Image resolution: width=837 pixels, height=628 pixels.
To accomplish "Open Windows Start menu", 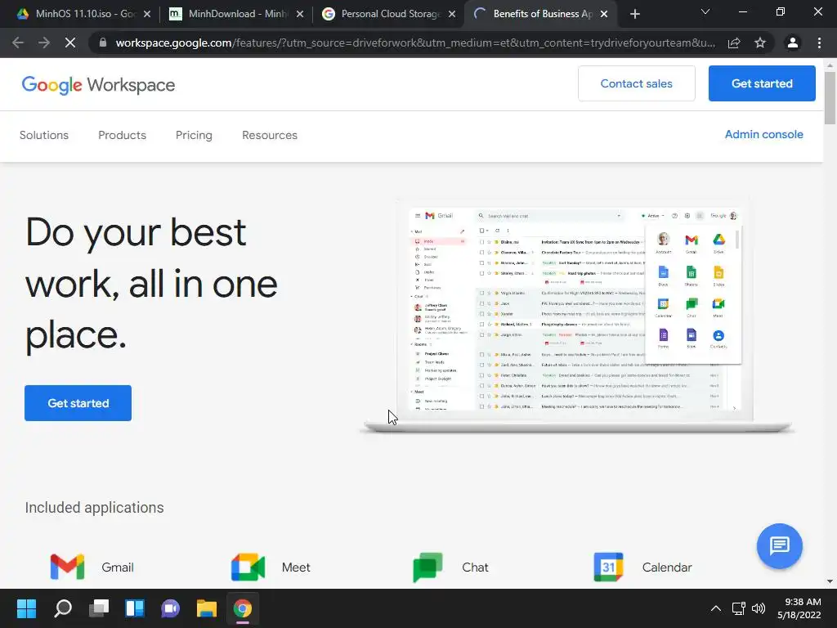I will point(26,608).
